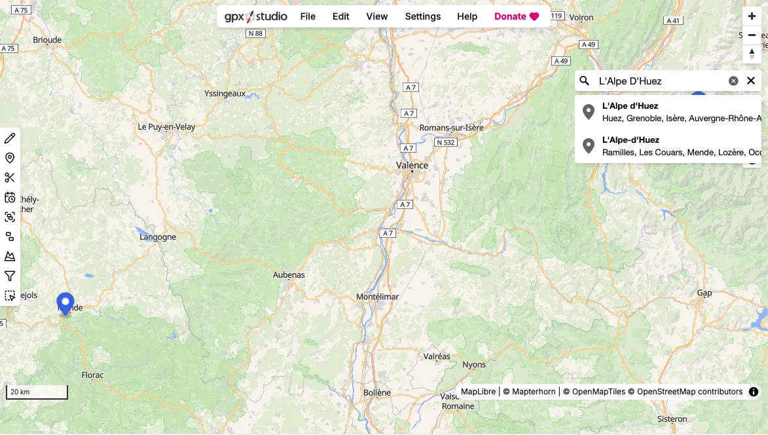Click the Yssingeaux town label
Screen dimensions: 768x435
225,94
